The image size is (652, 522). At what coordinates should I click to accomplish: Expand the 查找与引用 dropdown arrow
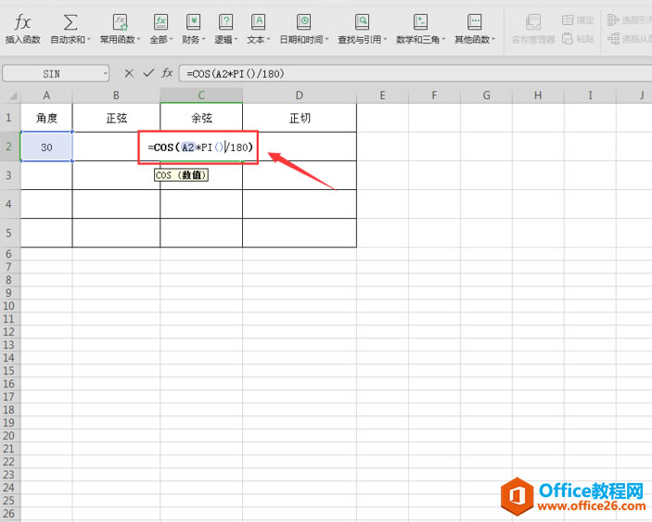tap(385, 40)
